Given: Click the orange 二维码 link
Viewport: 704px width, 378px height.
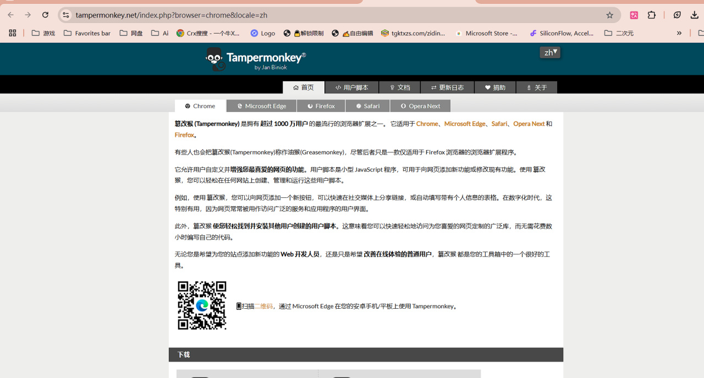Looking at the screenshot, I should pos(263,306).
